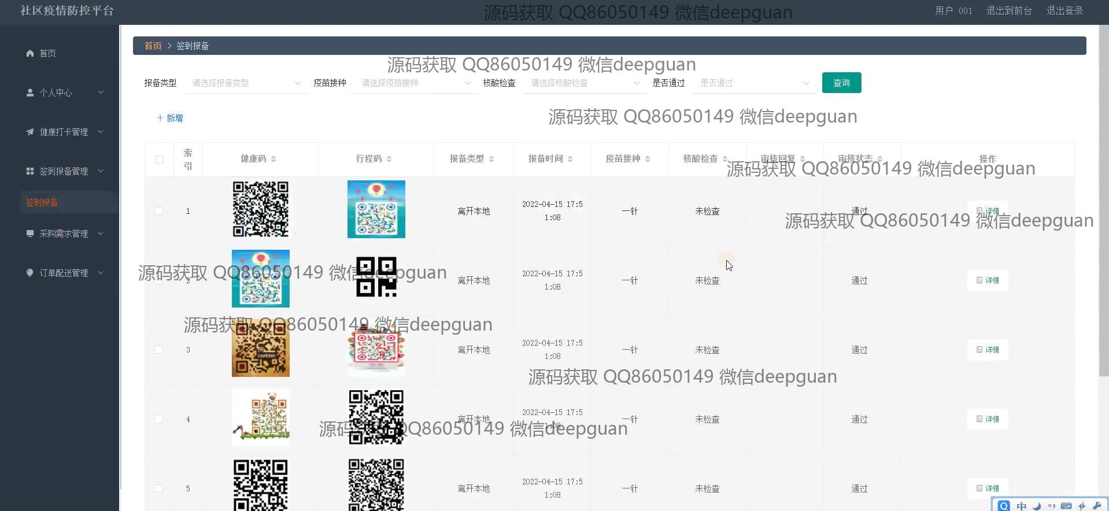Open the 是否通过 filter dropdown
The height and width of the screenshot is (511, 1109).
pos(754,83)
